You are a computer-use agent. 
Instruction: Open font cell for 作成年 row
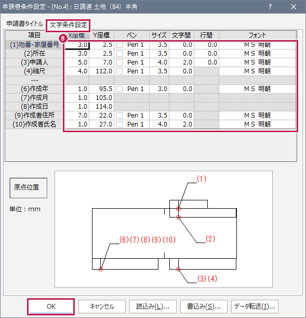coord(257,89)
